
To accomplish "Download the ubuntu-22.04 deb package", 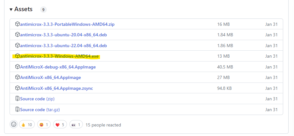I will (63, 46).
